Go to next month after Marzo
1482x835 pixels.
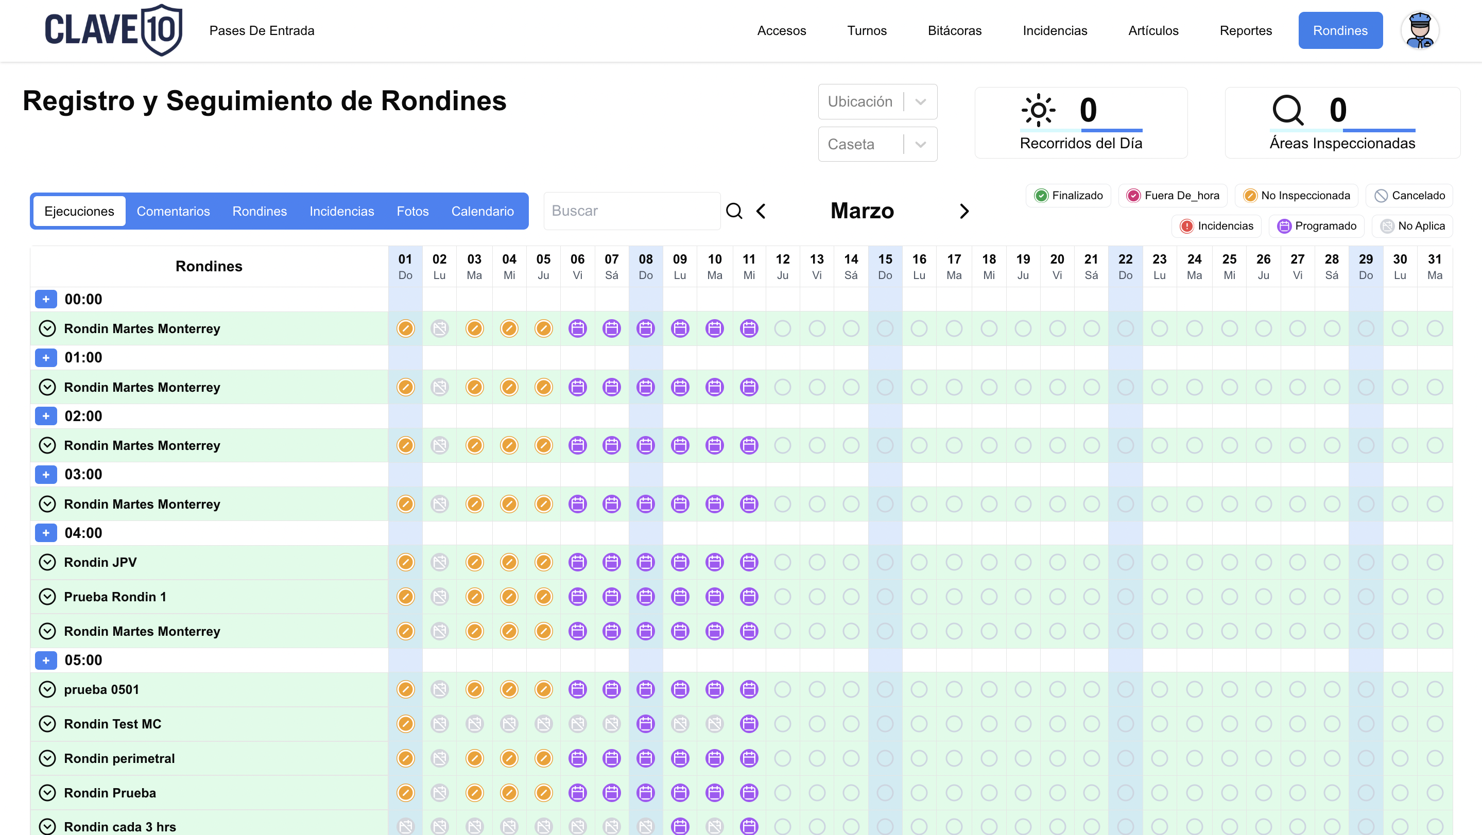(964, 211)
